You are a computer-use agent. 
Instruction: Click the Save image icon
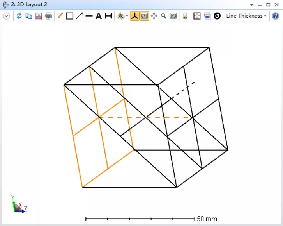pos(39,16)
